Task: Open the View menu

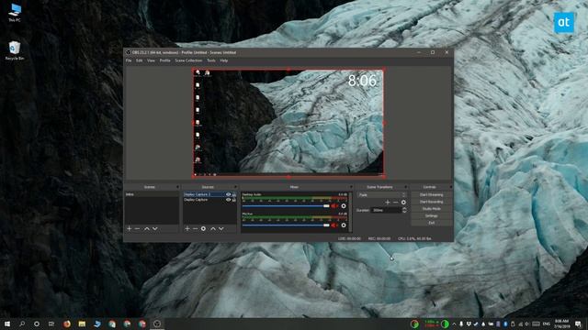Action: [x=151, y=60]
